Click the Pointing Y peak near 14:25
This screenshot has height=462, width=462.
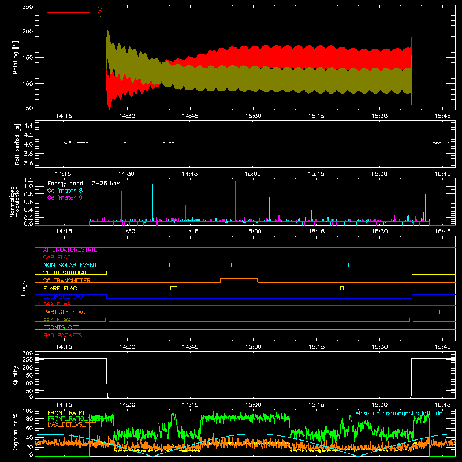point(108,32)
